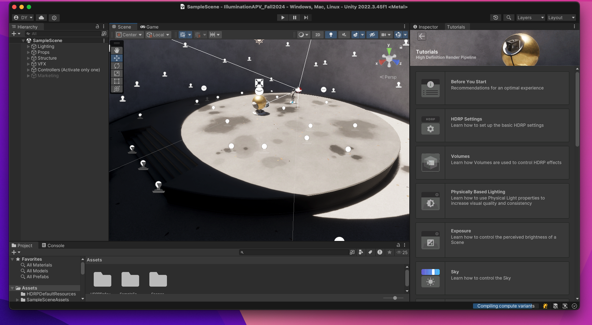Toggle hidden packages visibility count
592x325 pixels.
coord(402,252)
